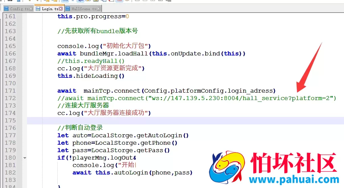The image size is (344, 188).
Task: Click line number 165 in the margin
Action: [x=10, y=46]
